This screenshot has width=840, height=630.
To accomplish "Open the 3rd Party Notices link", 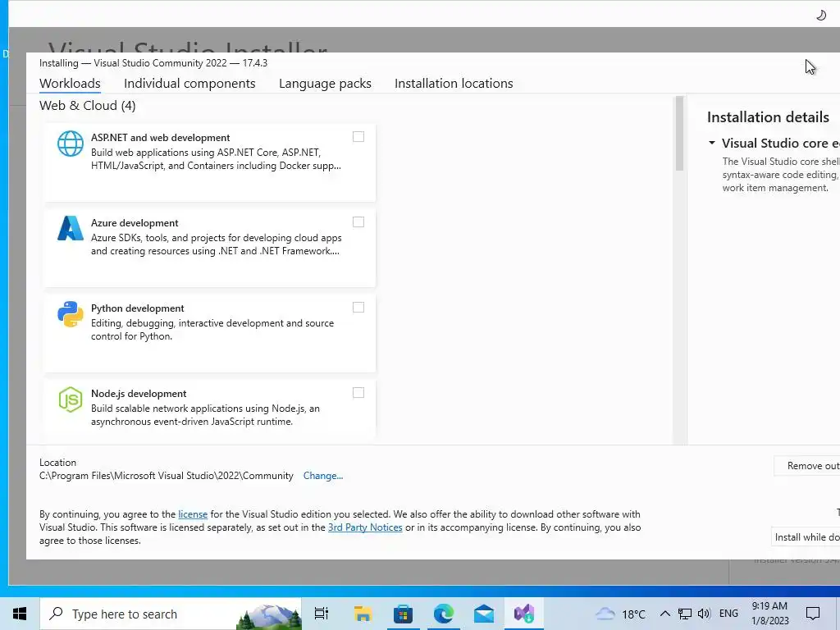I will [x=365, y=527].
